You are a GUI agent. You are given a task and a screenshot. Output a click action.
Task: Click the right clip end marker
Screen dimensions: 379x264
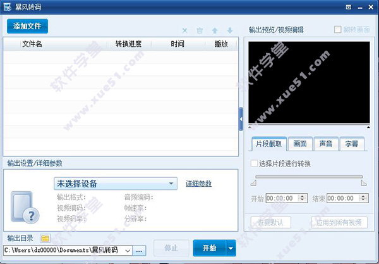364,183
